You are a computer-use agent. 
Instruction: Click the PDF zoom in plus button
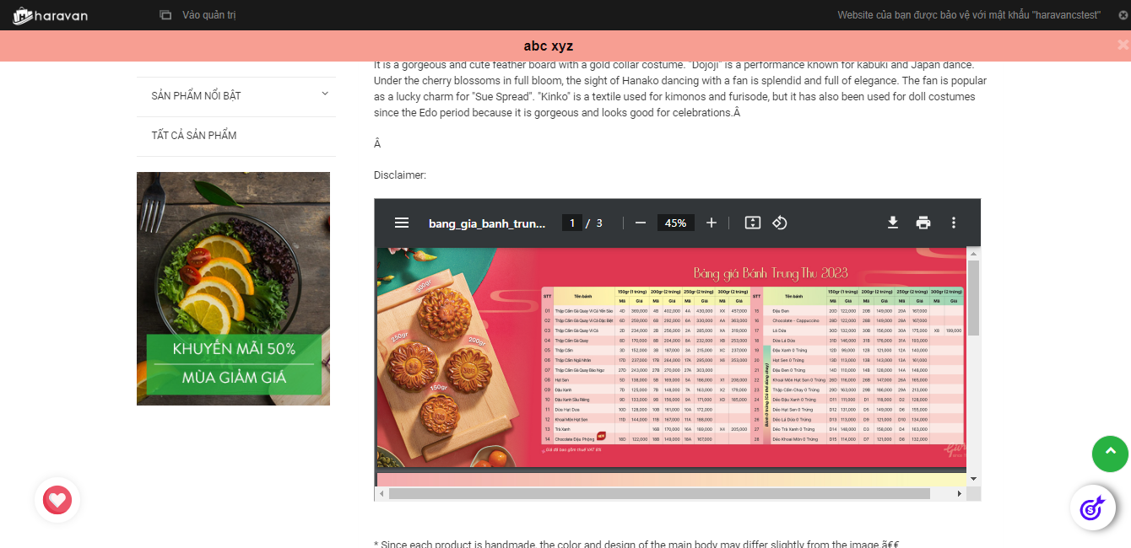click(712, 223)
